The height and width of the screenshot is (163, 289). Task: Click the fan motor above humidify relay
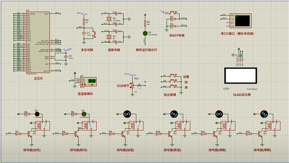click(127, 114)
